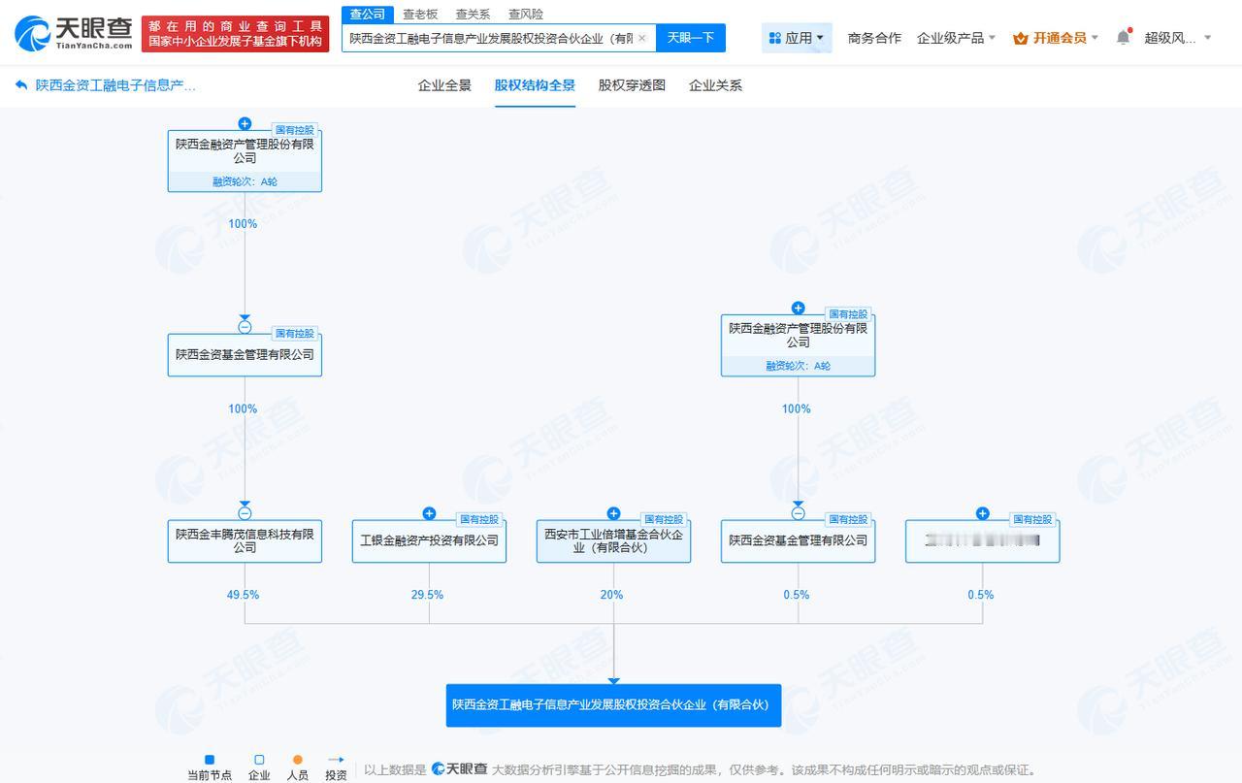
Task: Click the left-column 陕西金资基金管理有限公司 node
Action: tap(245, 355)
